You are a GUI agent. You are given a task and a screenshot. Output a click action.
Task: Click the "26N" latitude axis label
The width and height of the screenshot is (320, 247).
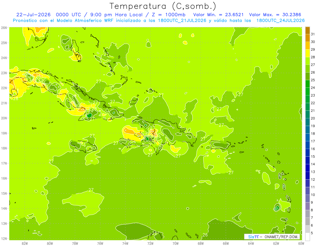(x=4, y=28)
